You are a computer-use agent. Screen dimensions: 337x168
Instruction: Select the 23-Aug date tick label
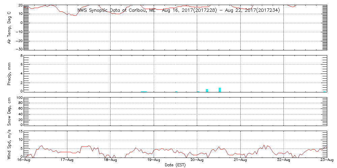click(x=327, y=161)
